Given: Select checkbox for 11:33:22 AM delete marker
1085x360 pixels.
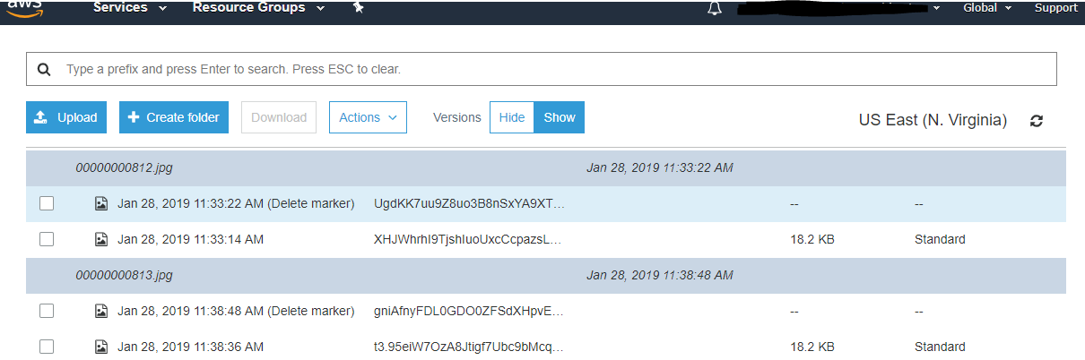Looking at the screenshot, I should point(47,203).
